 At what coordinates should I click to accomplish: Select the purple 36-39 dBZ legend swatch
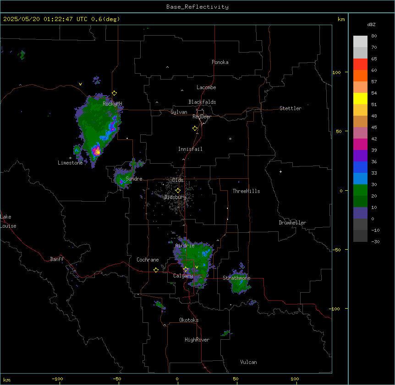360,156
